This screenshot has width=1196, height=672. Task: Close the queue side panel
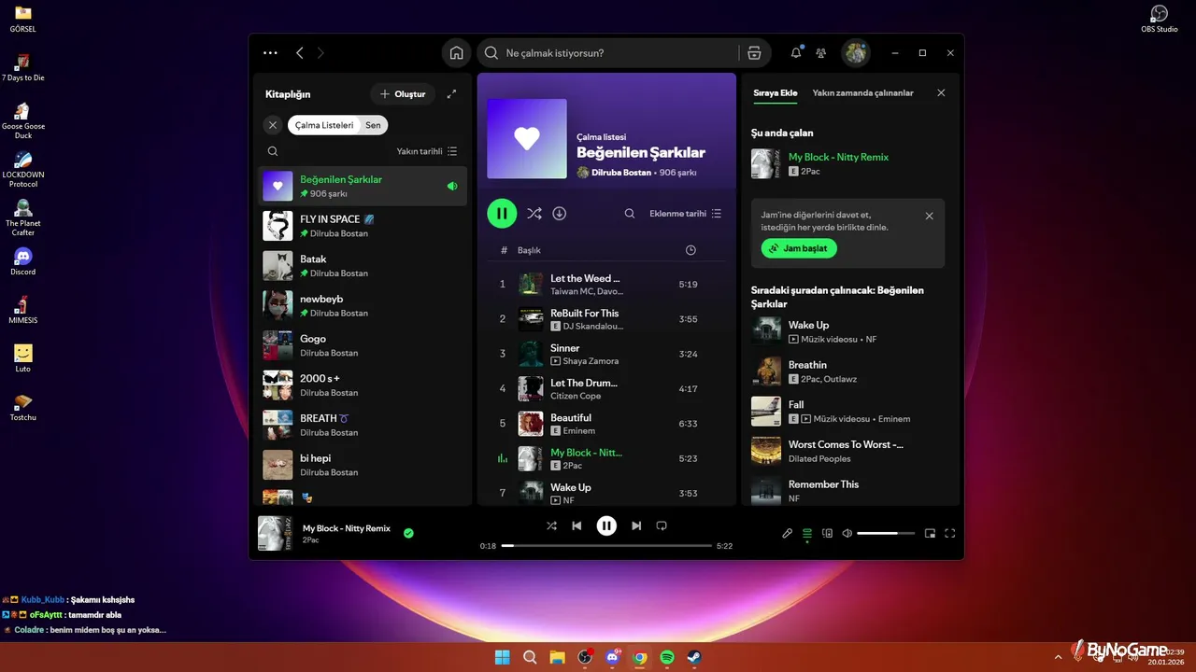click(x=941, y=93)
